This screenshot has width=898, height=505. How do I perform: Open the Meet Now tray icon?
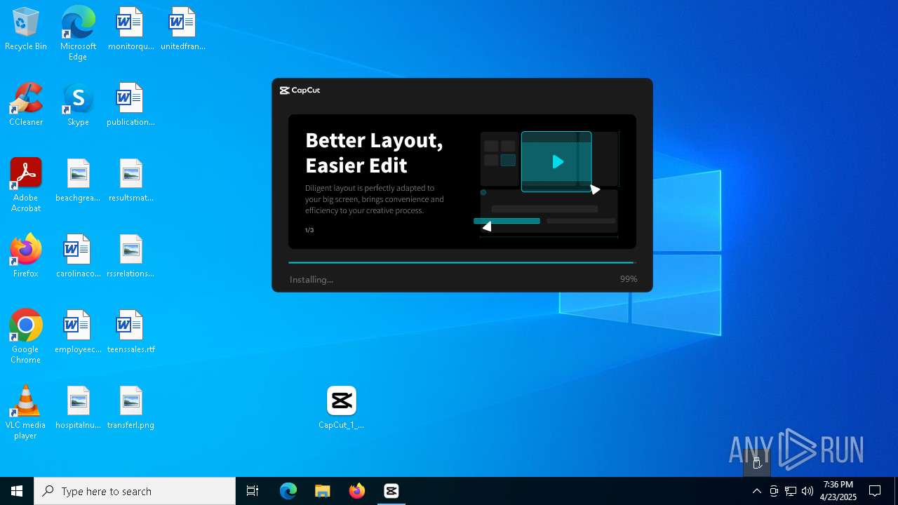coord(774,491)
